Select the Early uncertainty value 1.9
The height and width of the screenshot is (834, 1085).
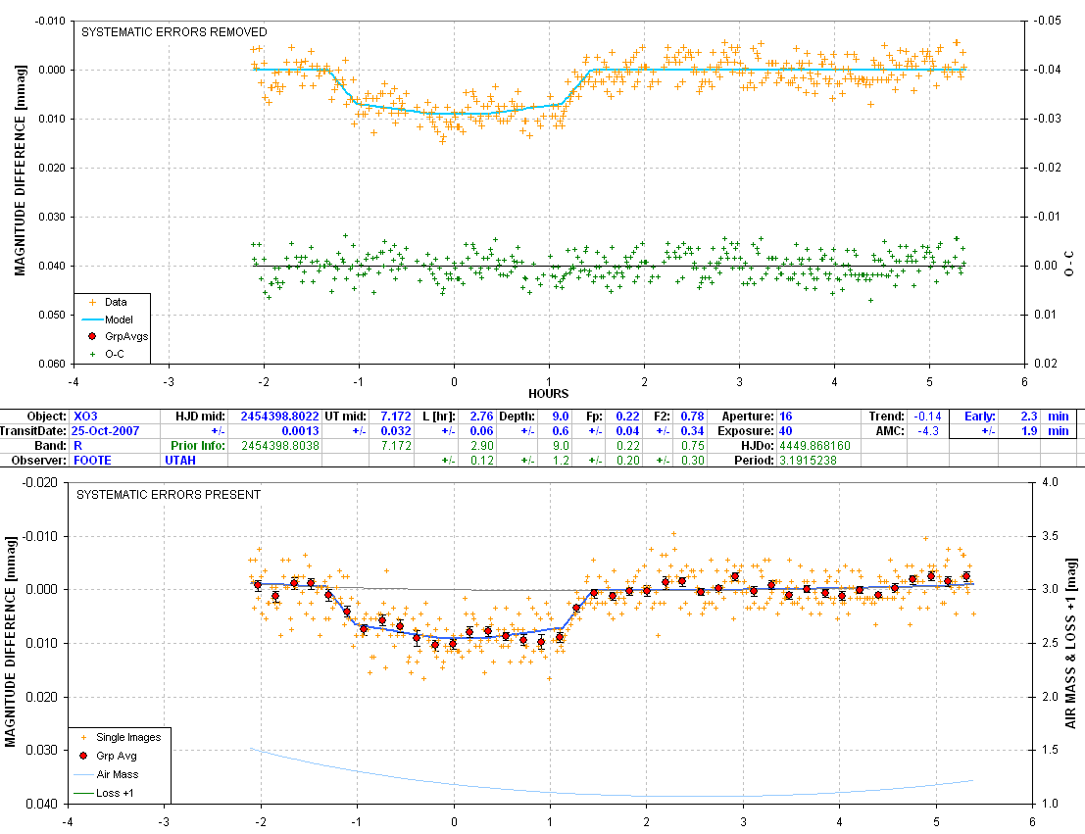click(1029, 430)
